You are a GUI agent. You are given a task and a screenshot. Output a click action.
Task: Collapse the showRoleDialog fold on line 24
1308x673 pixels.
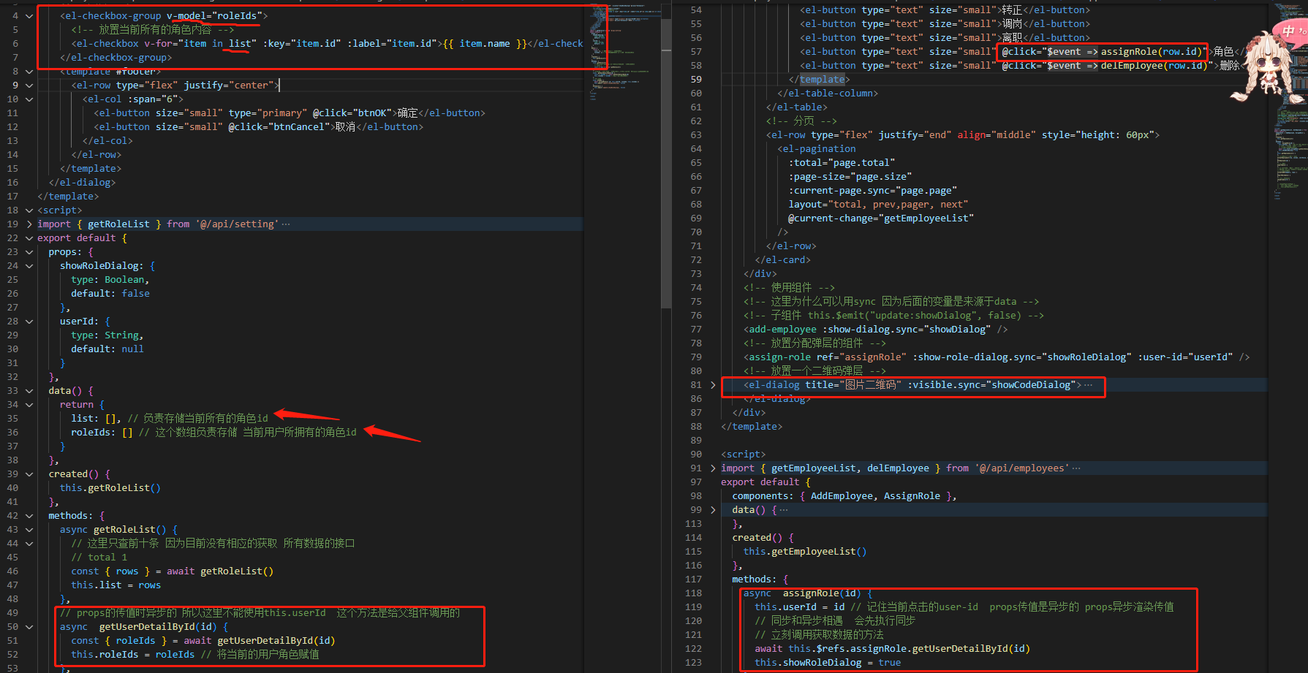tap(29, 266)
